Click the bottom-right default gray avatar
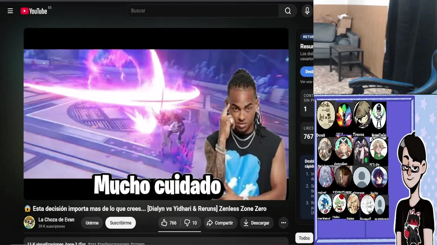 click(380, 205)
